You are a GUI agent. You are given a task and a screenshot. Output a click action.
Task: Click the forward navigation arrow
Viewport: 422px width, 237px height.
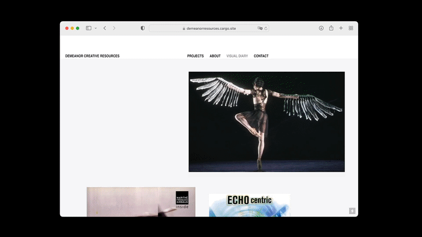coord(114,28)
